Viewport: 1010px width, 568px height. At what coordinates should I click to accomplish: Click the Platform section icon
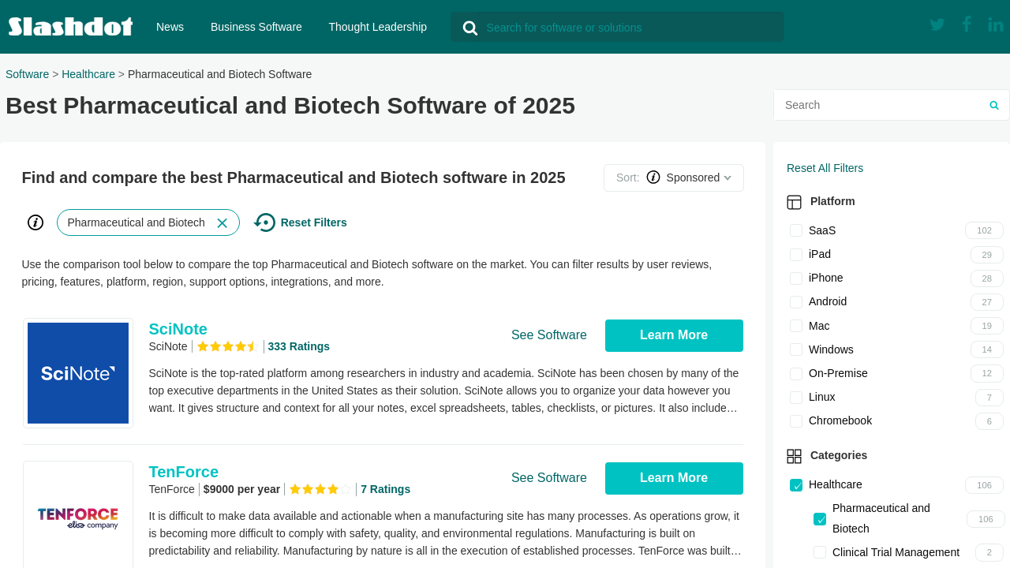tap(795, 202)
